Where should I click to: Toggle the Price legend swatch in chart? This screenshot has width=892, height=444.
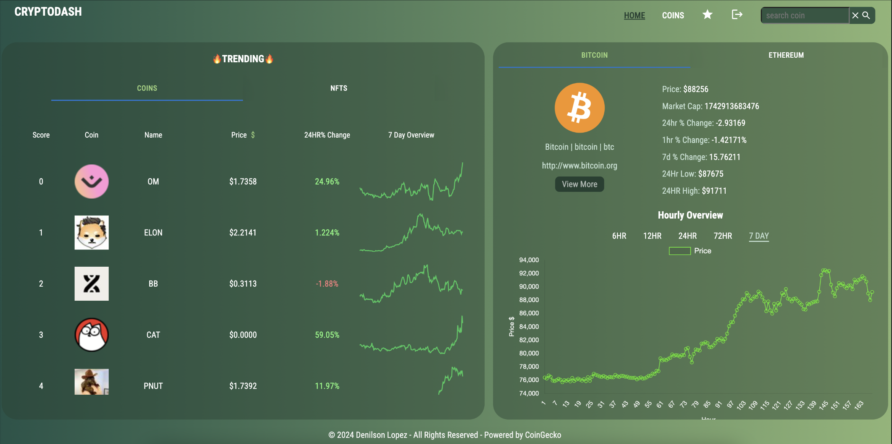pyautogui.click(x=679, y=251)
